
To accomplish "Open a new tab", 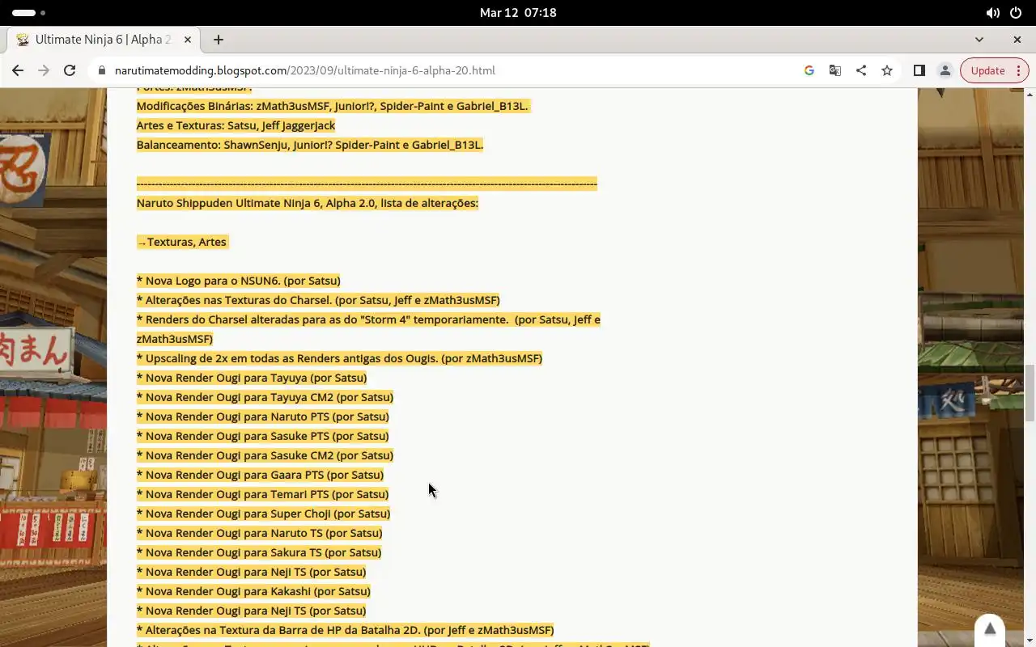I will click(x=219, y=40).
